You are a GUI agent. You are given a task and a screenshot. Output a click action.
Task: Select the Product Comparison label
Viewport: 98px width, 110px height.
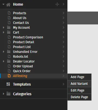pyautogui.click(x=28, y=37)
